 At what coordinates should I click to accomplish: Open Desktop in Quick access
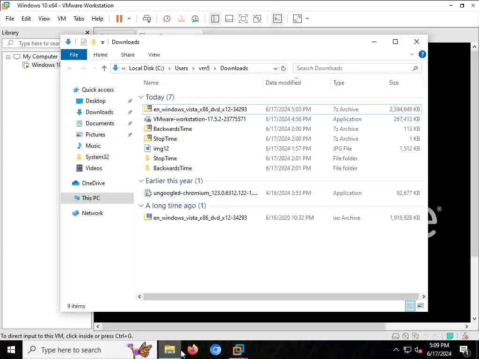[x=95, y=101]
